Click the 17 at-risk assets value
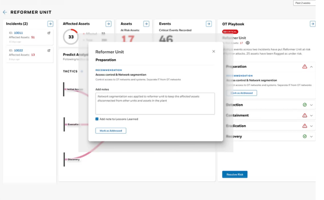324x200 pixels. [128, 39]
